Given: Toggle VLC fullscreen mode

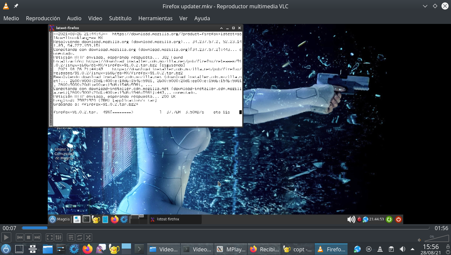Looking at the screenshot, I should click(50, 237).
